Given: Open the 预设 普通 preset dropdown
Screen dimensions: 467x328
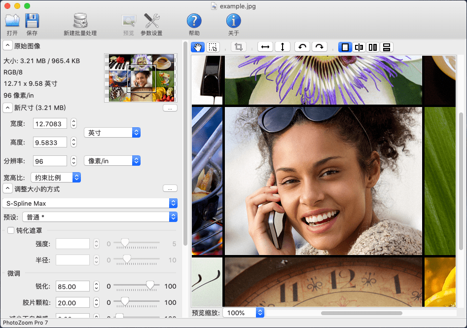Looking at the screenshot, I should (100, 217).
